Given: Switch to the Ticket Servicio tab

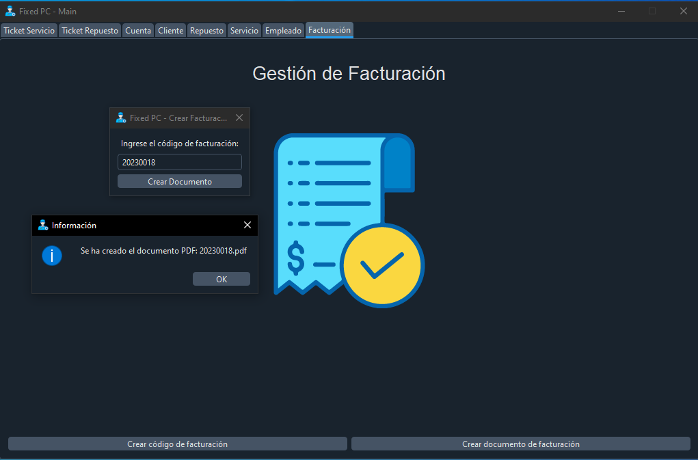Looking at the screenshot, I should [x=29, y=30].
